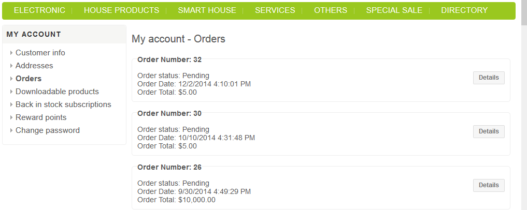Go to Addresses account page
Screen dimensions: 527x210
[x=34, y=66]
